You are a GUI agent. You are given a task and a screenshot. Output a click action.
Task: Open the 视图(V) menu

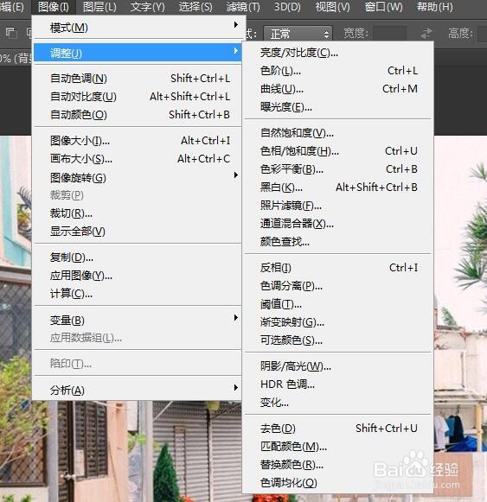pos(332,7)
